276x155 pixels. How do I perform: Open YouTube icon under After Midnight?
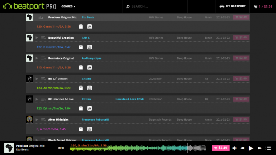89,129
